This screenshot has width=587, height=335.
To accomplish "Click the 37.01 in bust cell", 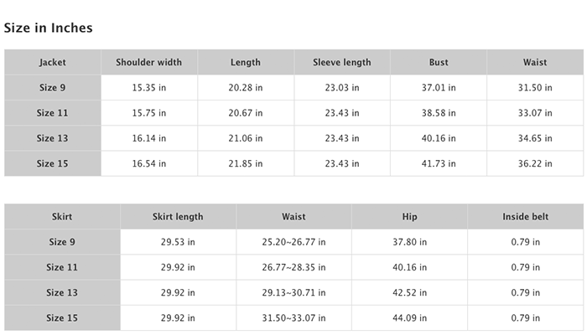I will (x=439, y=87).
